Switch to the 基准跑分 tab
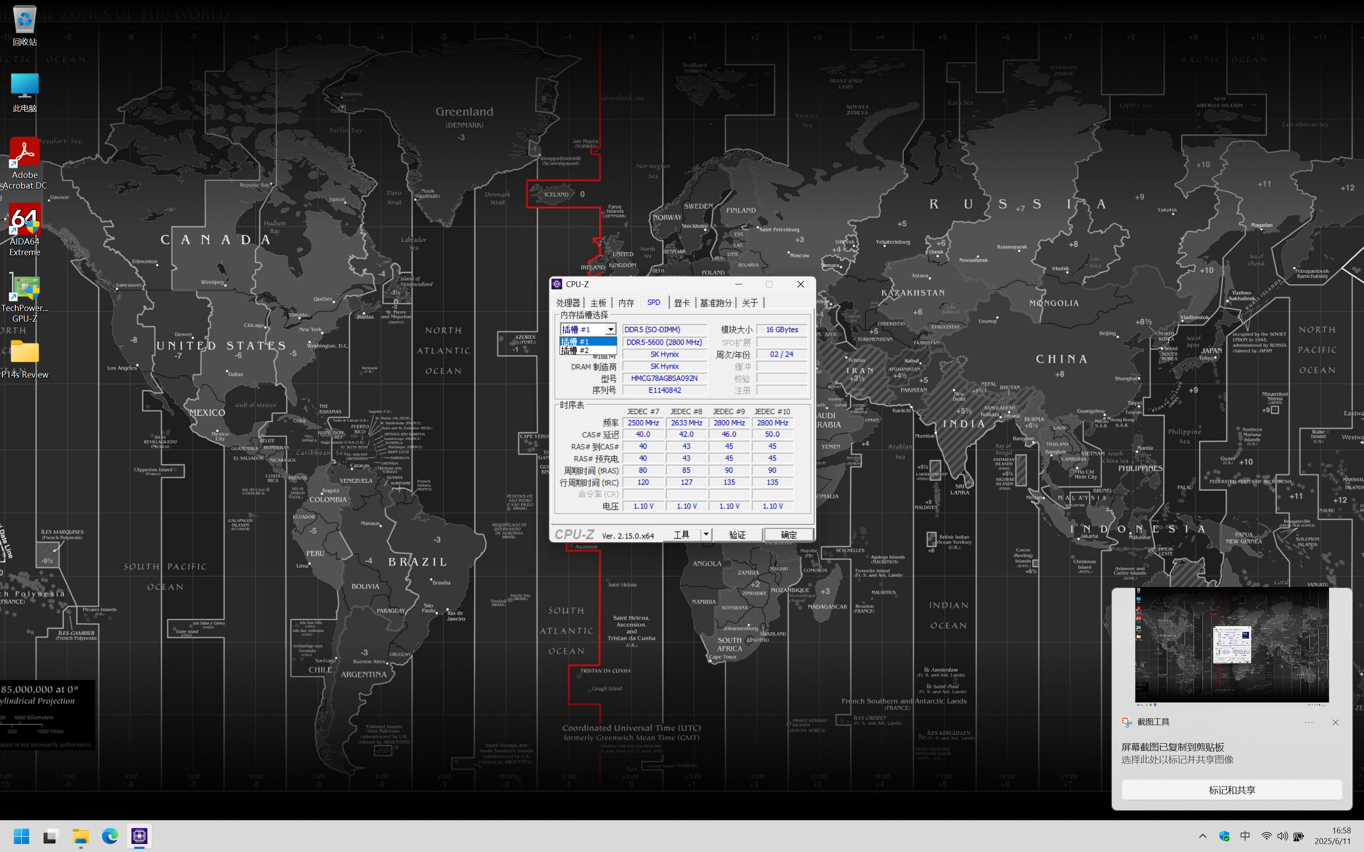Viewport: 1364px width, 852px height. point(716,303)
